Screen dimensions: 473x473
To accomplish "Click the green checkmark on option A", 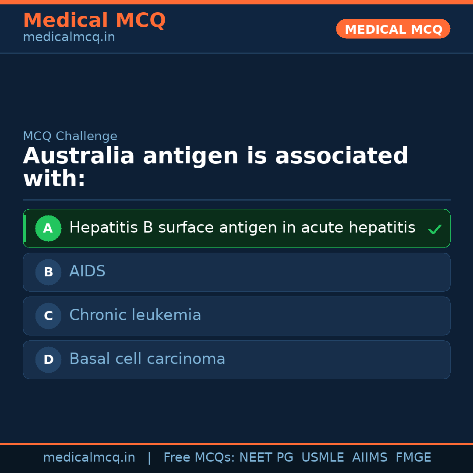I will (x=434, y=229).
